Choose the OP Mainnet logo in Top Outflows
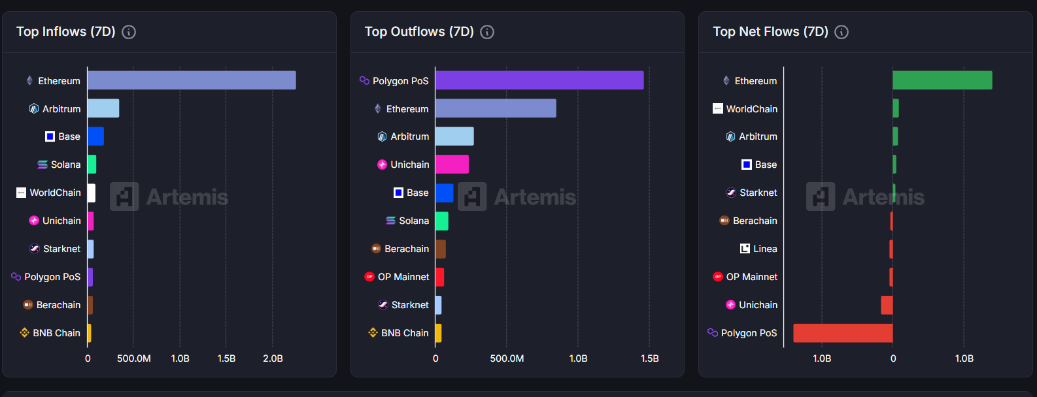Viewport: 1037px width, 397px height. click(x=369, y=277)
